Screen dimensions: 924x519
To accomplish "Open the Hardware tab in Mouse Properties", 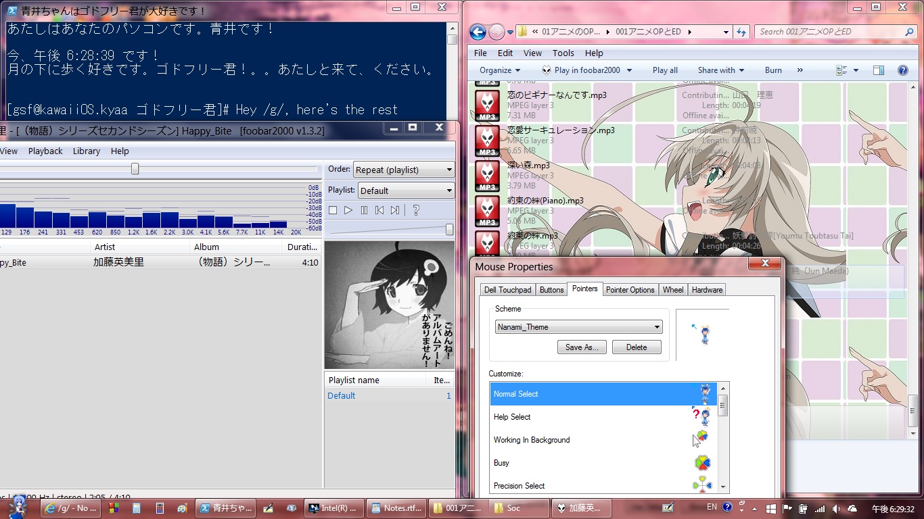I will (x=708, y=290).
